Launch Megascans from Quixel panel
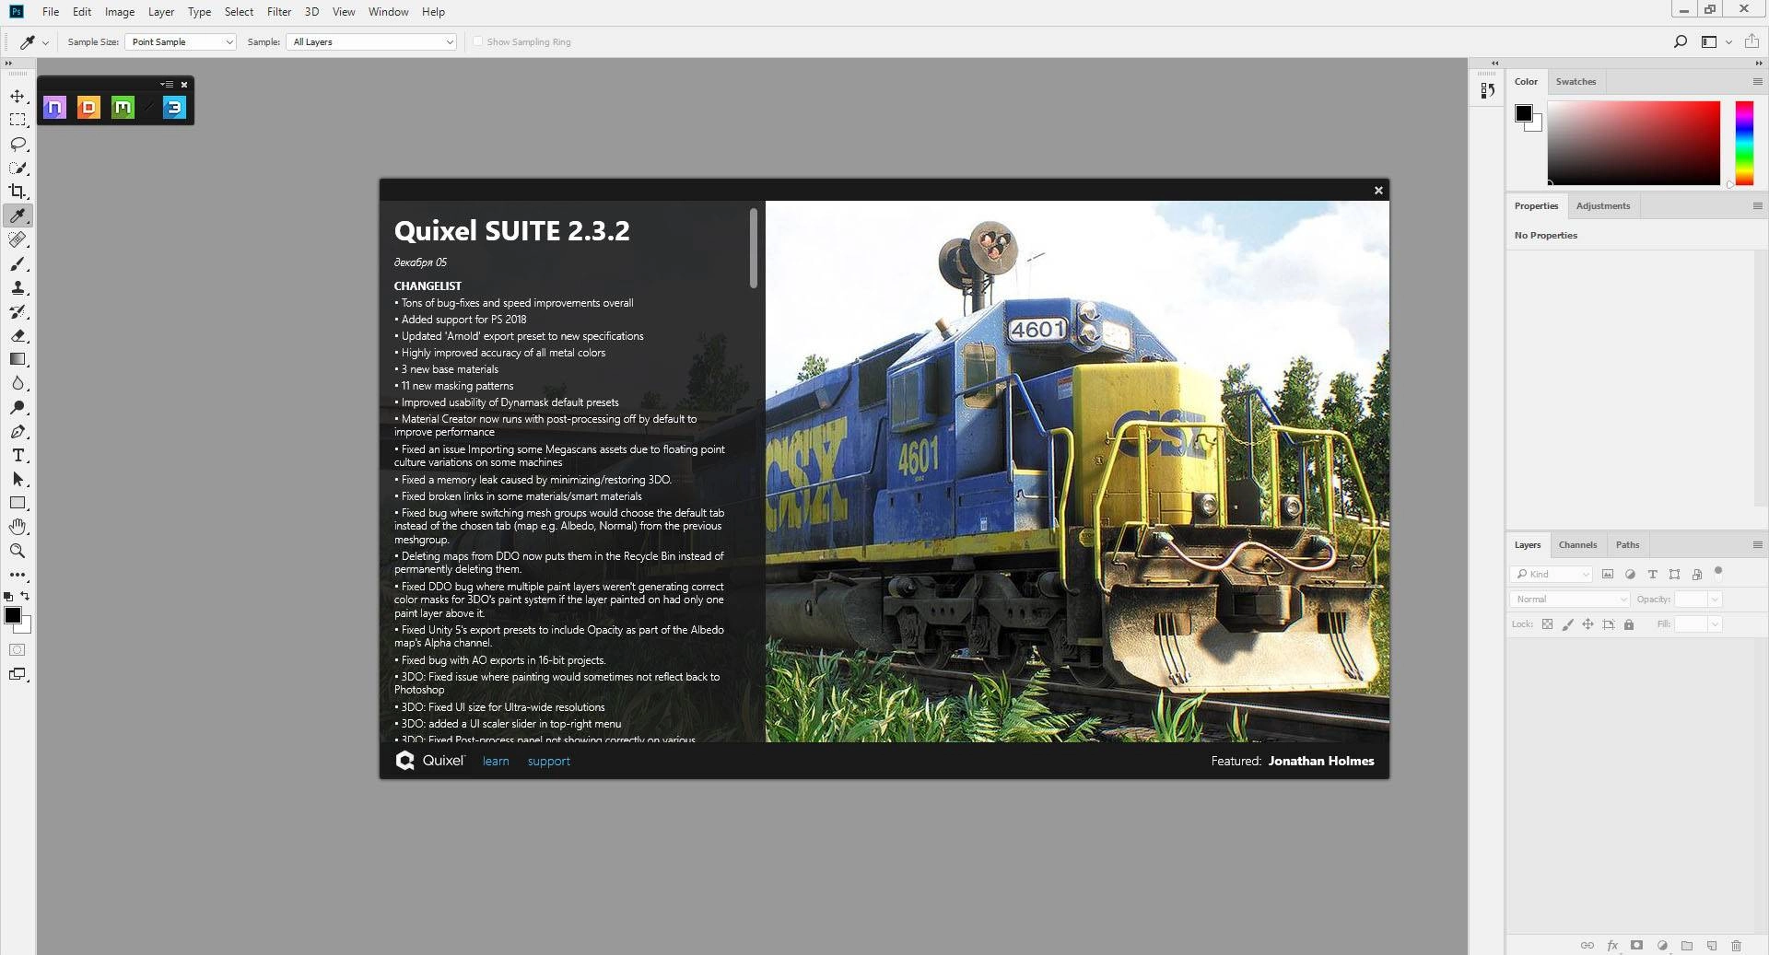 pyautogui.click(x=123, y=108)
